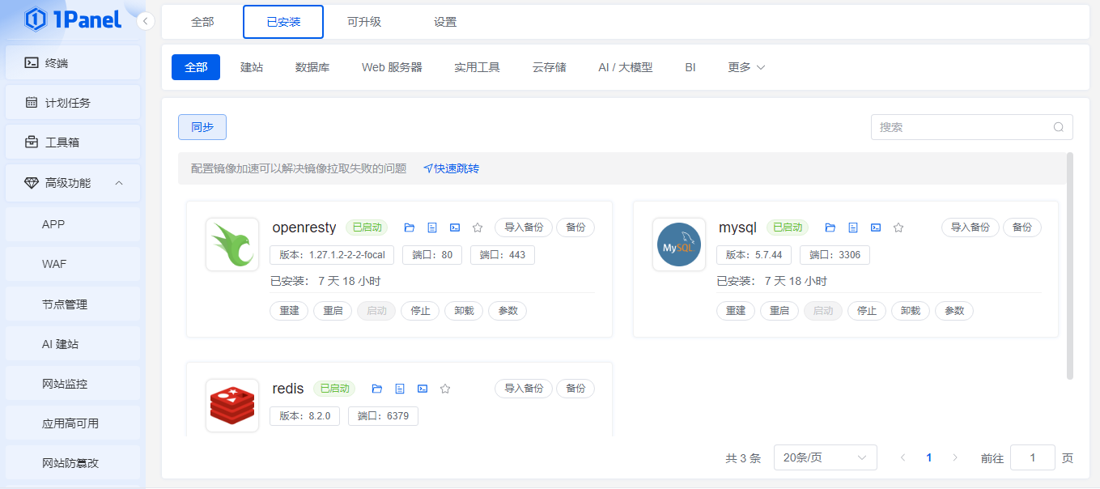Image resolution: width=1100 pixels, height=489 pixels.
Task: Open the openresty install folder icon
Action: pos(409,227)
